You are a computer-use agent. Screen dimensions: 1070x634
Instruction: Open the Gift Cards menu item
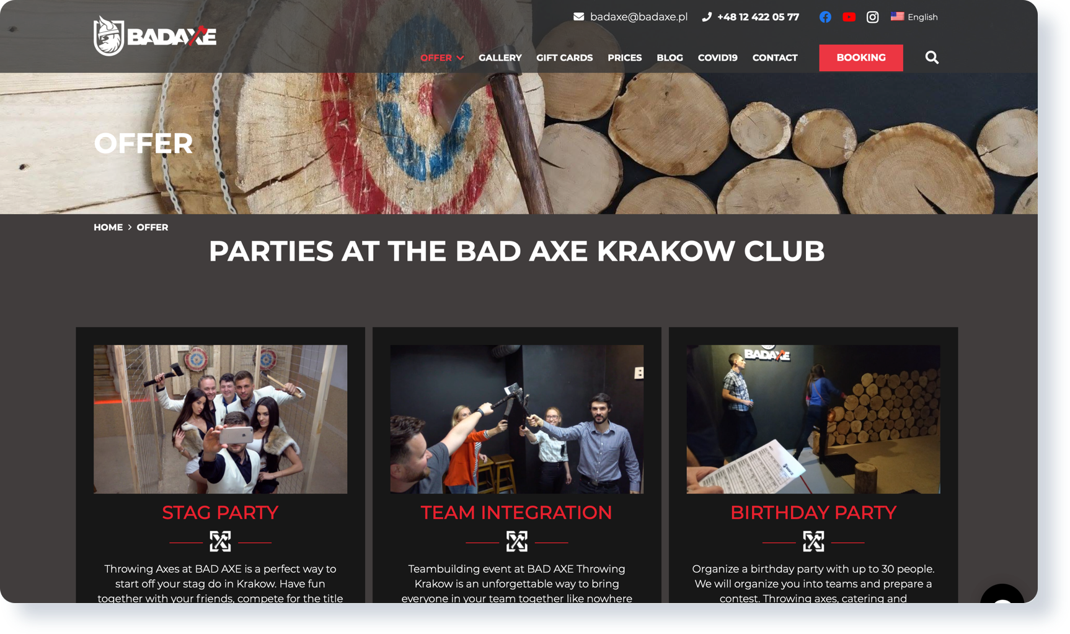pos(564,58)
